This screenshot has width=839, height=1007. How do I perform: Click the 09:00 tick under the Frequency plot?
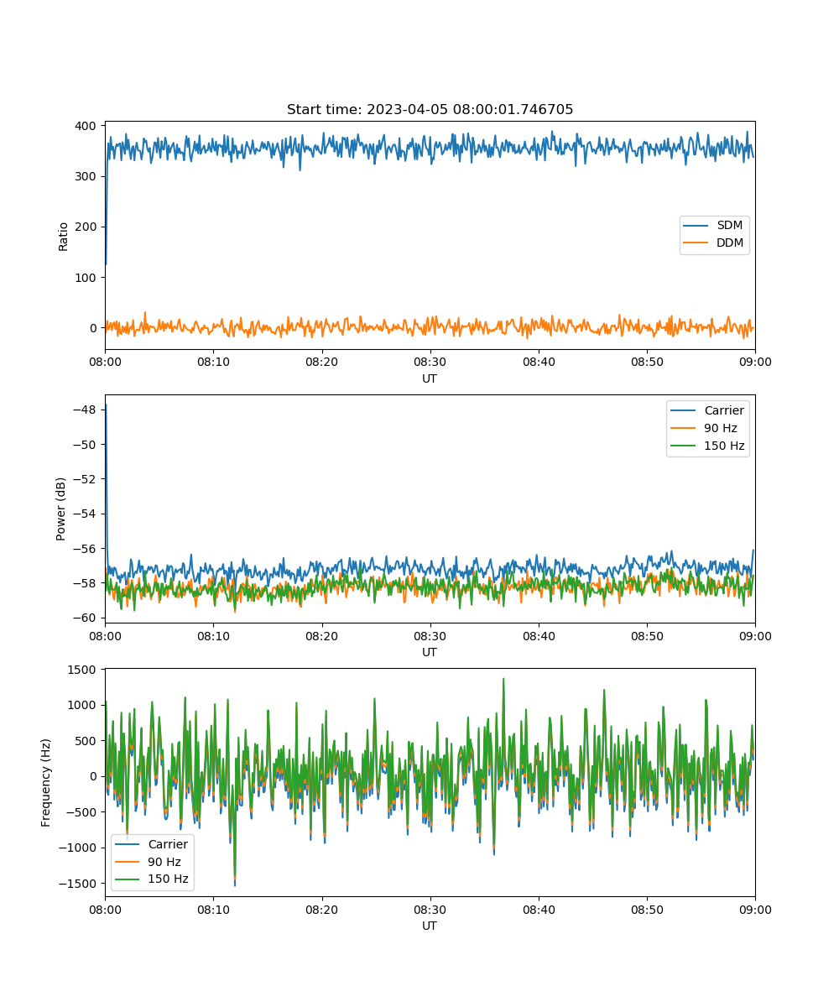coord(755,909)
